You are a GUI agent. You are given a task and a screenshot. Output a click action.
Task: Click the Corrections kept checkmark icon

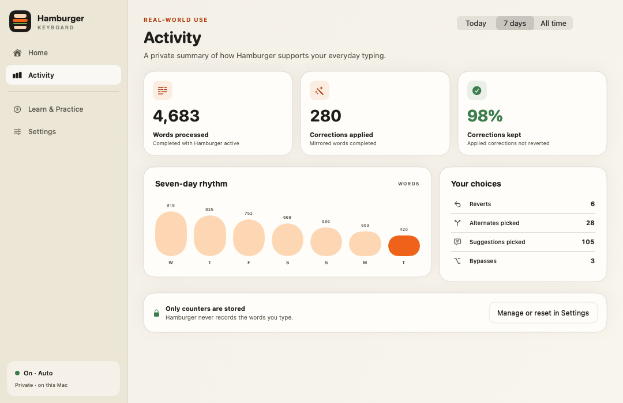coord(477,90)
